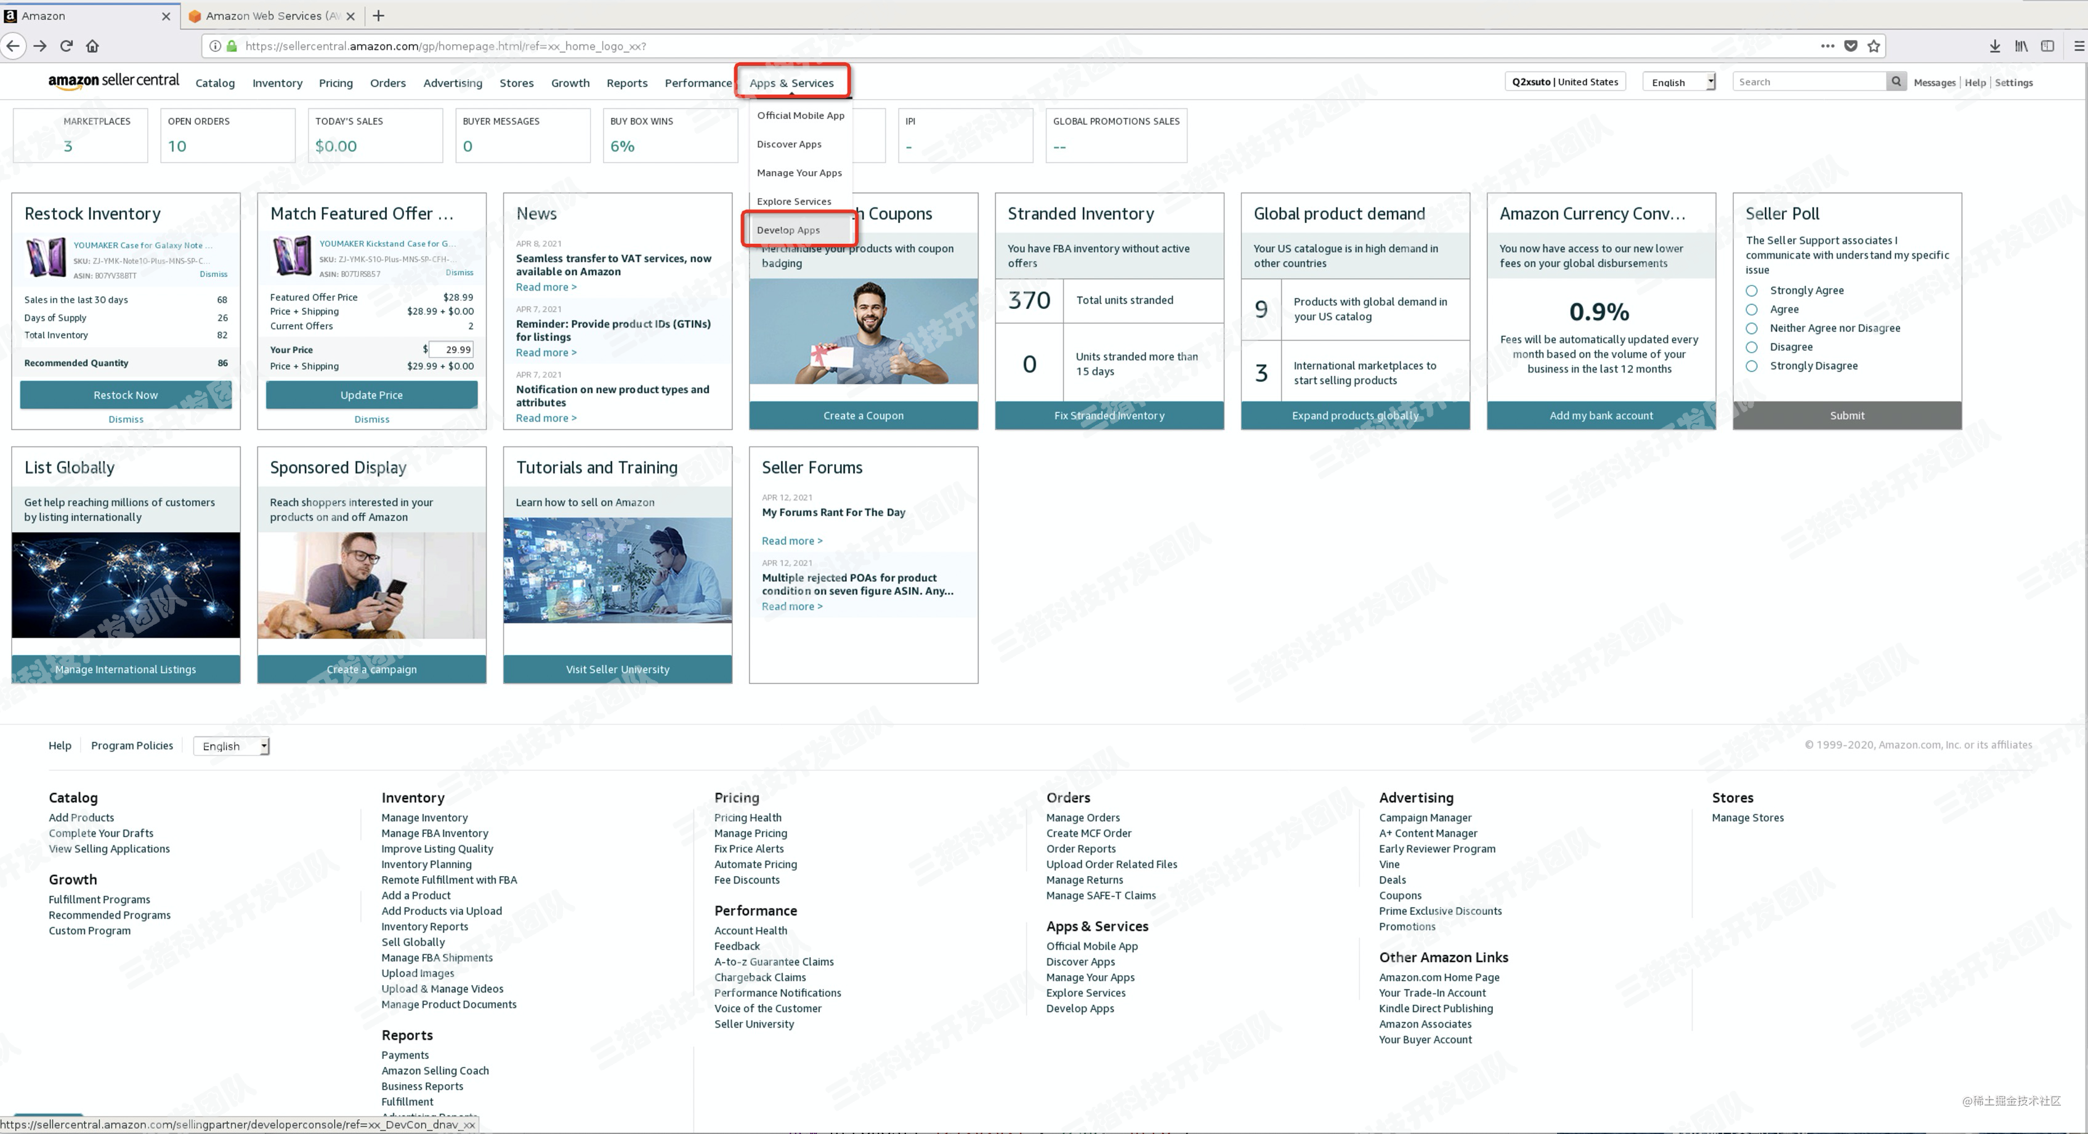
Task: Open the header English language selector
Action: tap(1678, 81)
